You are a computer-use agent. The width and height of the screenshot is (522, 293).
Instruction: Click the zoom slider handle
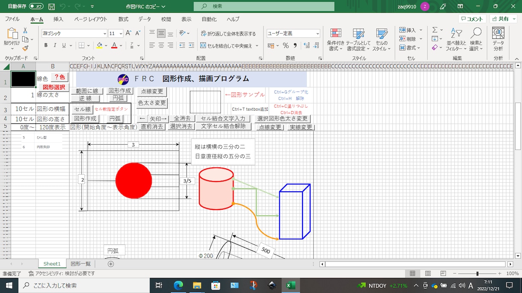(x=478, y=273)
